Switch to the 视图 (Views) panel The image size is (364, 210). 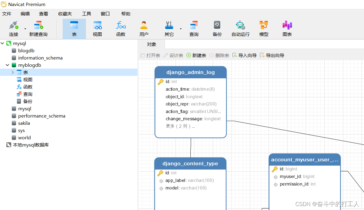pyautogui.click(x=97, y=28)
